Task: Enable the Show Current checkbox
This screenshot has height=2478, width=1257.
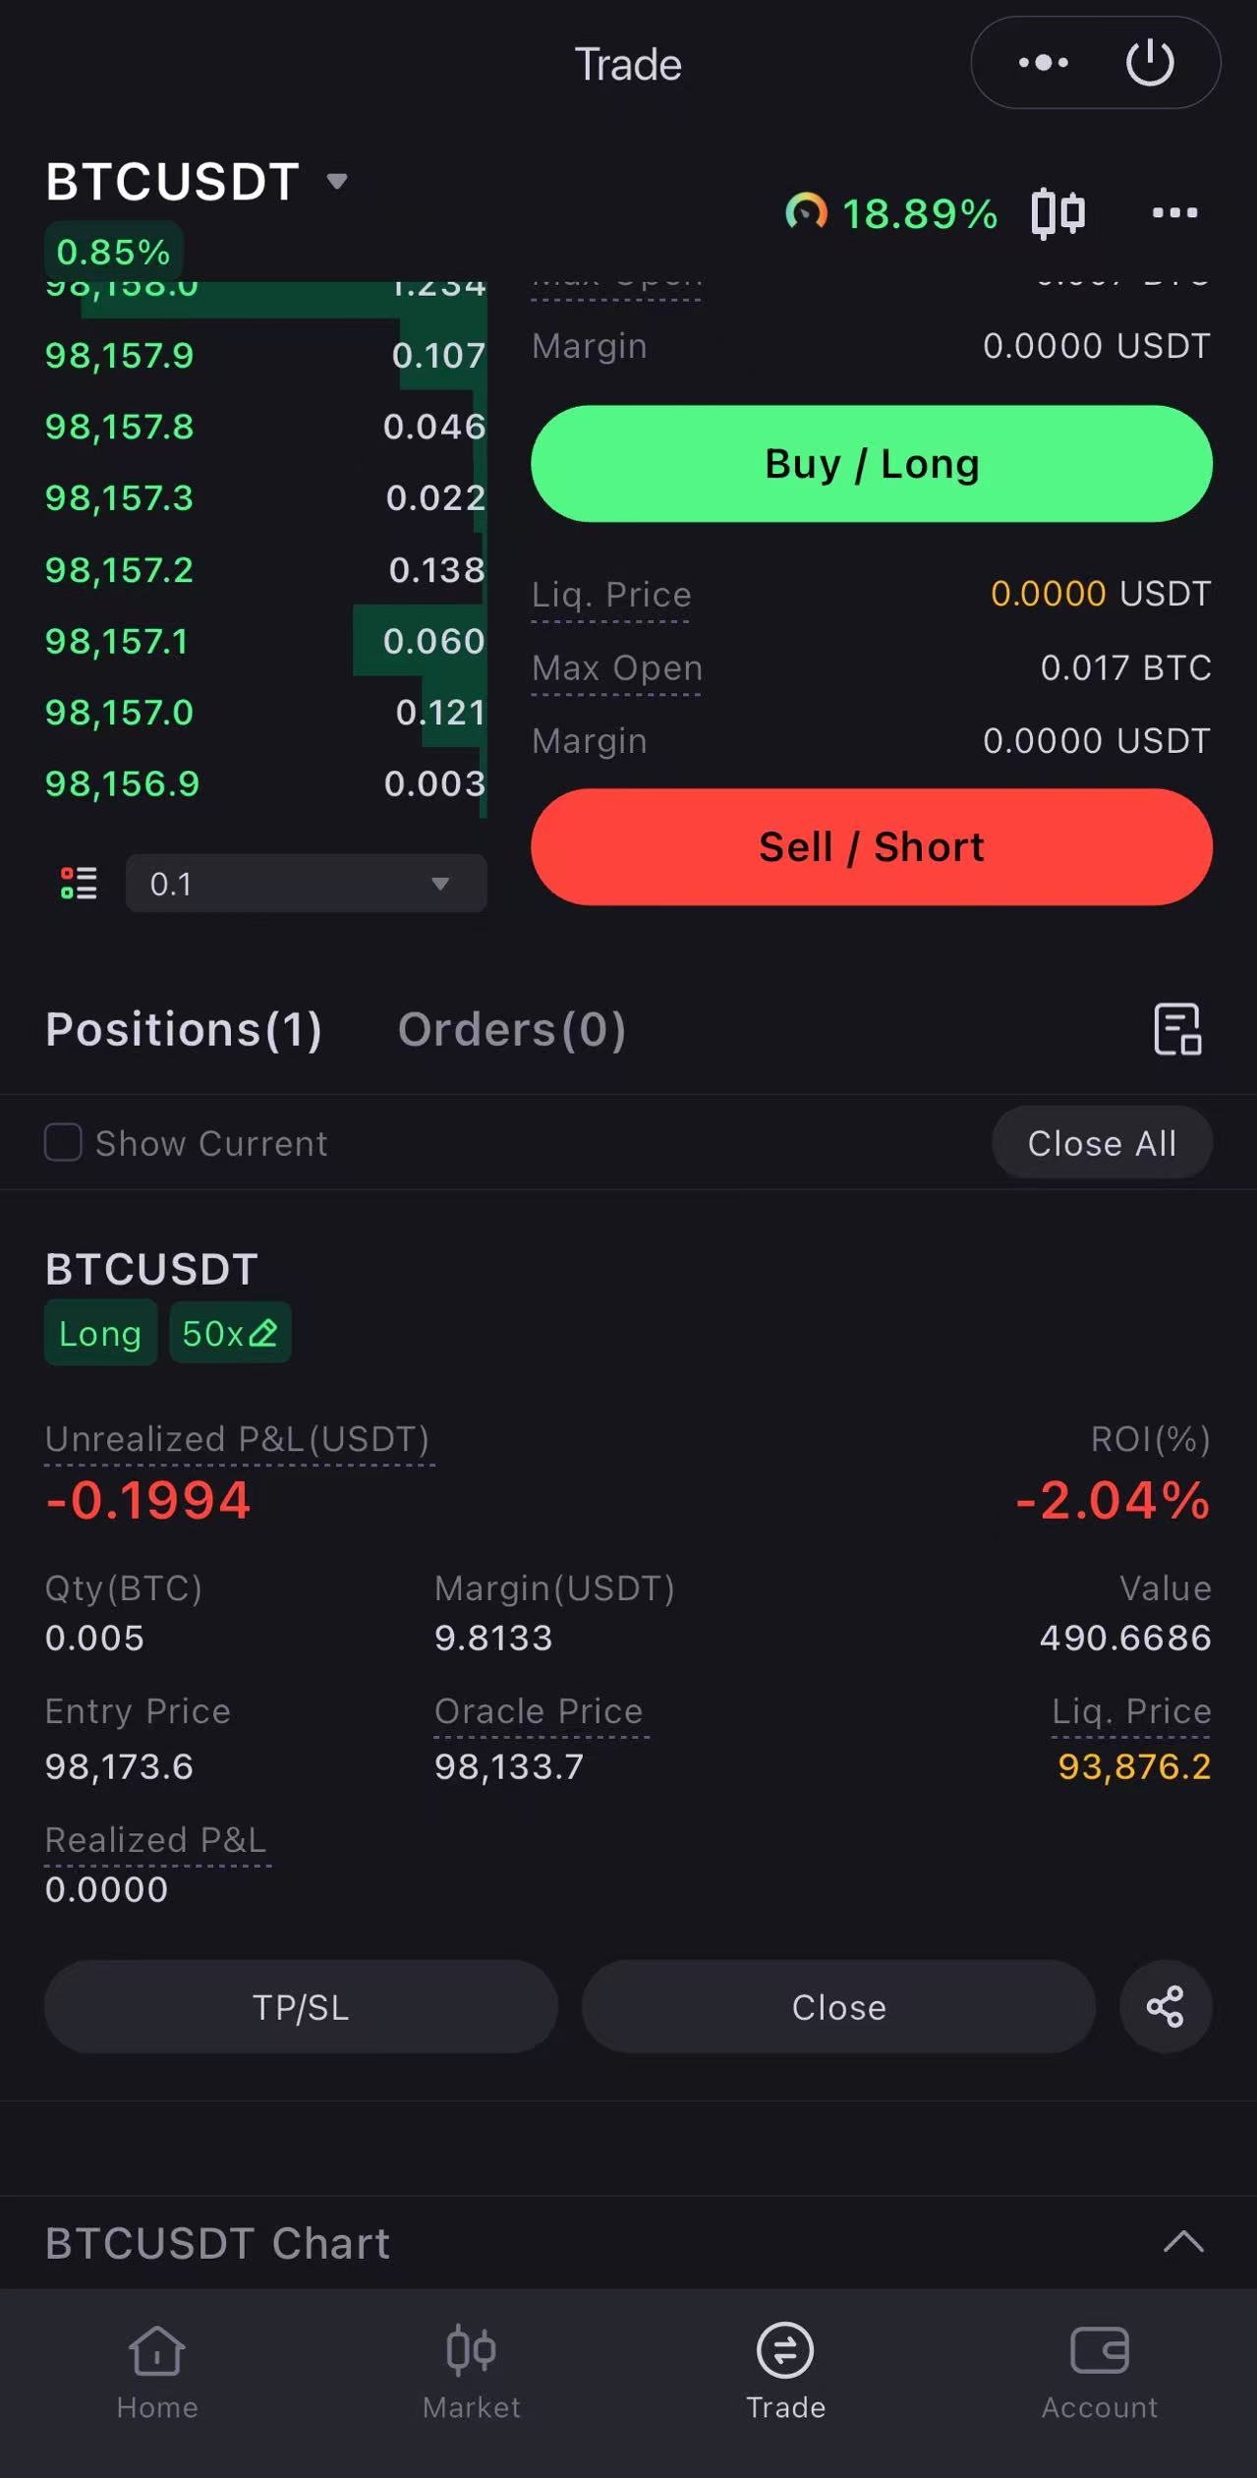Action: 64,1142
